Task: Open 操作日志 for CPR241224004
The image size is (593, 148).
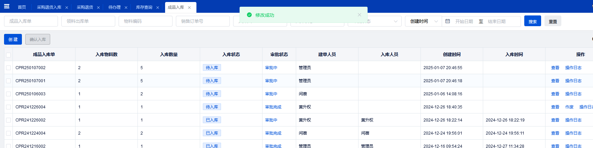Action: 573,133
